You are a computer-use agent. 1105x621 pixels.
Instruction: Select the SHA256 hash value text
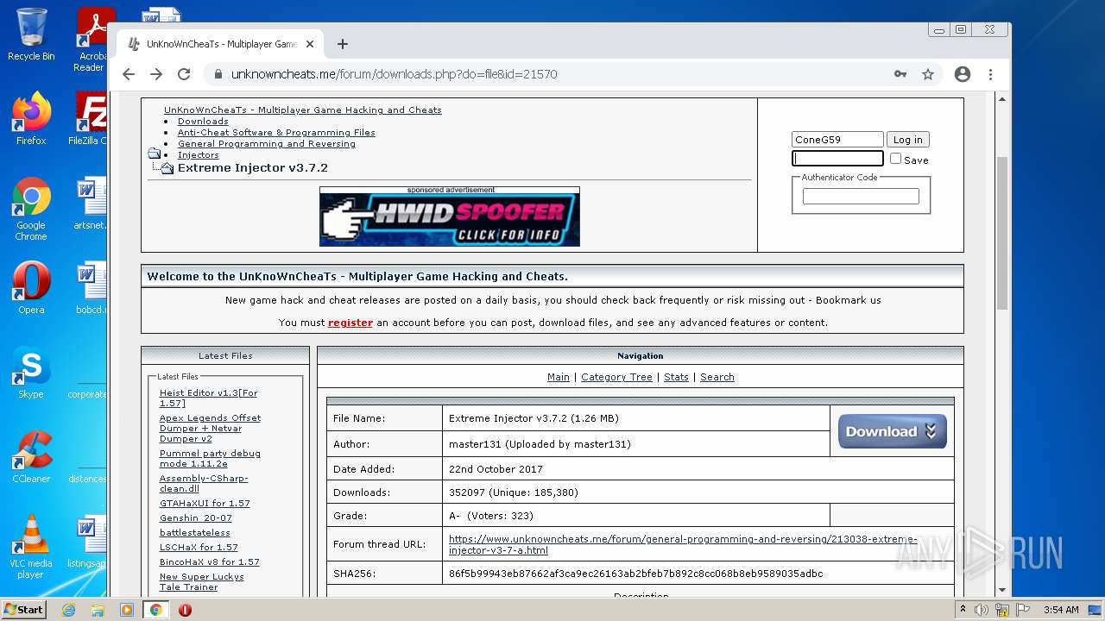point(635,574)
